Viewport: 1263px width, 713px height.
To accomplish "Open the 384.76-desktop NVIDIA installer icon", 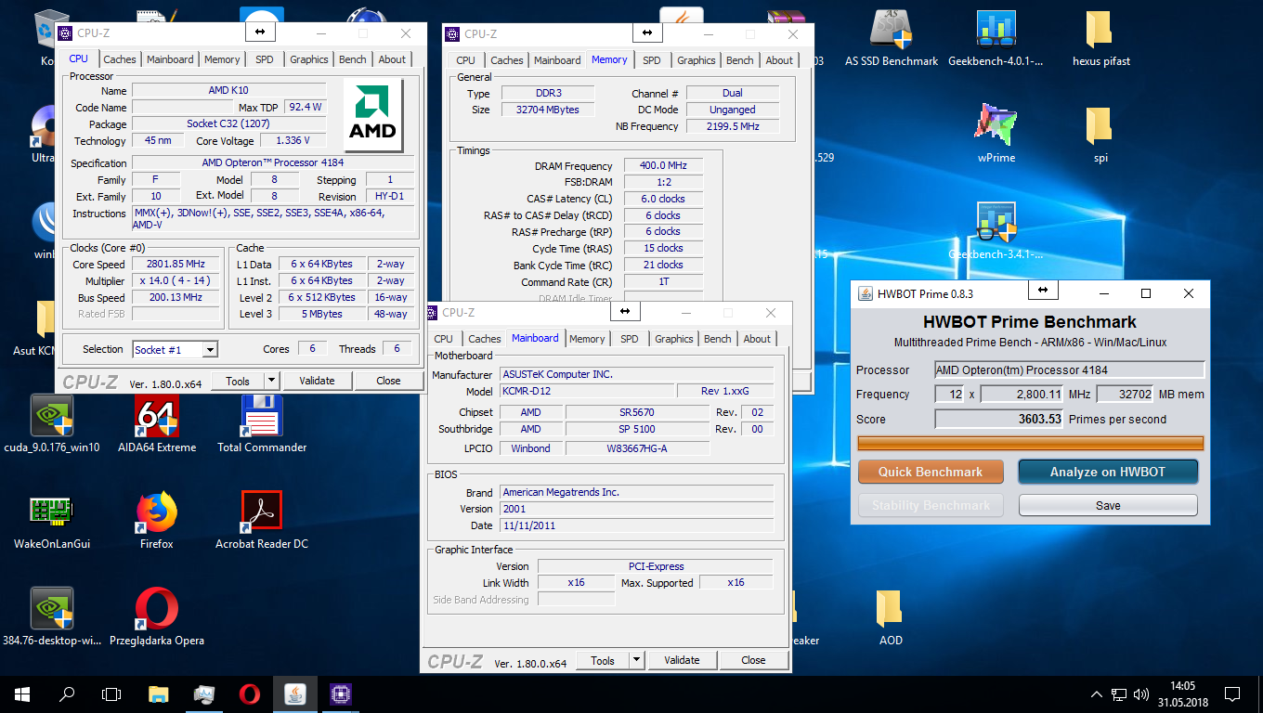I will tap(52, 616).
